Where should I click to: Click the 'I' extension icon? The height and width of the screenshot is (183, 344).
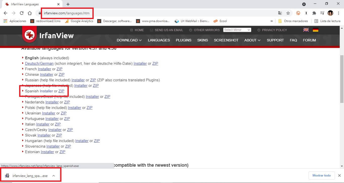(x=306, y=13)
